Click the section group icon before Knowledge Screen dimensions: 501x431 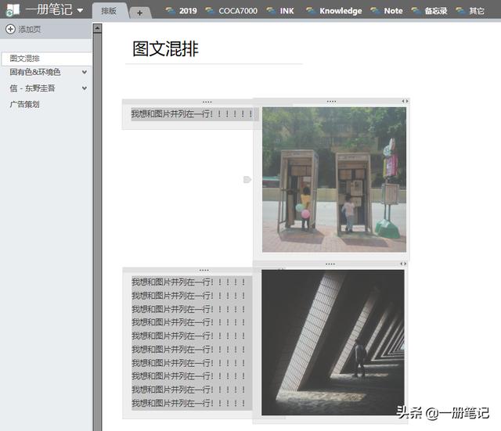pos(311,11)
